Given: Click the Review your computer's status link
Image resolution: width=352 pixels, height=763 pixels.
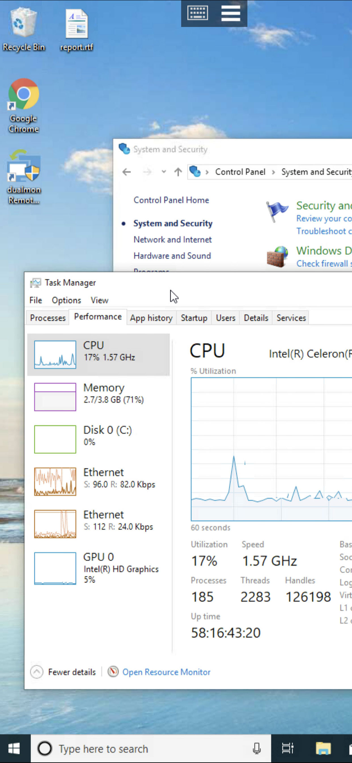Looking at the screenshot, I should [324, 219].
